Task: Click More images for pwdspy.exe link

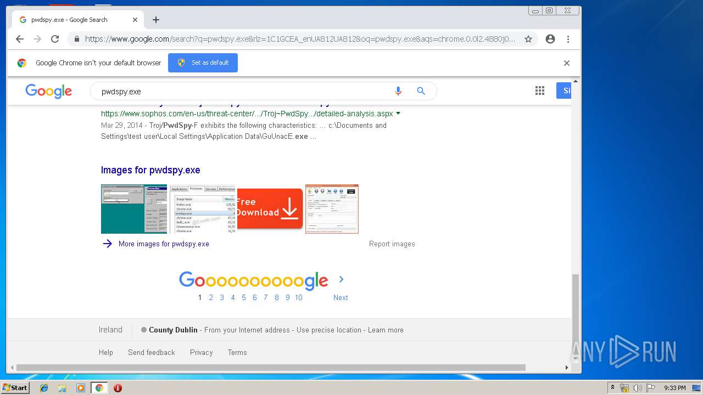Action: (164, 244)
